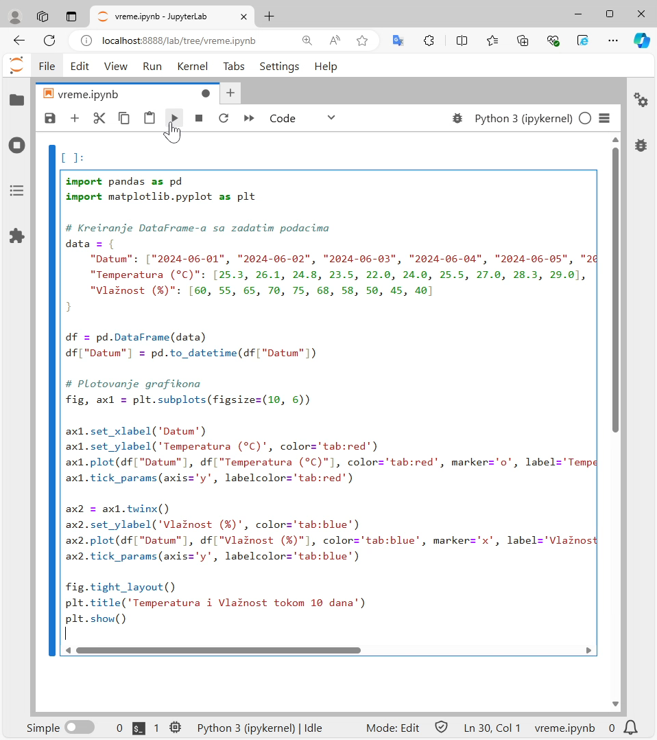
Task: Interrupt the kernel with stop button
Action: click(x=199, y=118)
